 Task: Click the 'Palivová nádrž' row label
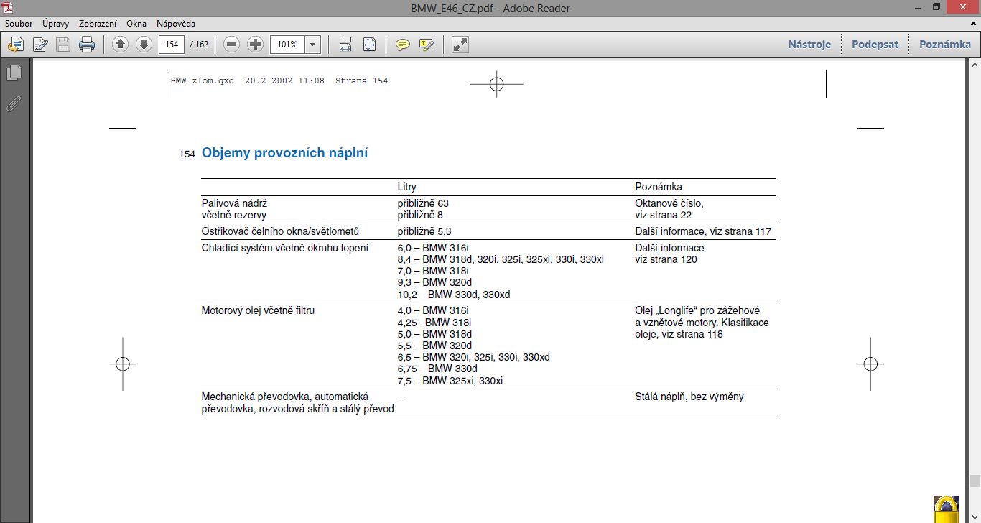click(234, 203)
